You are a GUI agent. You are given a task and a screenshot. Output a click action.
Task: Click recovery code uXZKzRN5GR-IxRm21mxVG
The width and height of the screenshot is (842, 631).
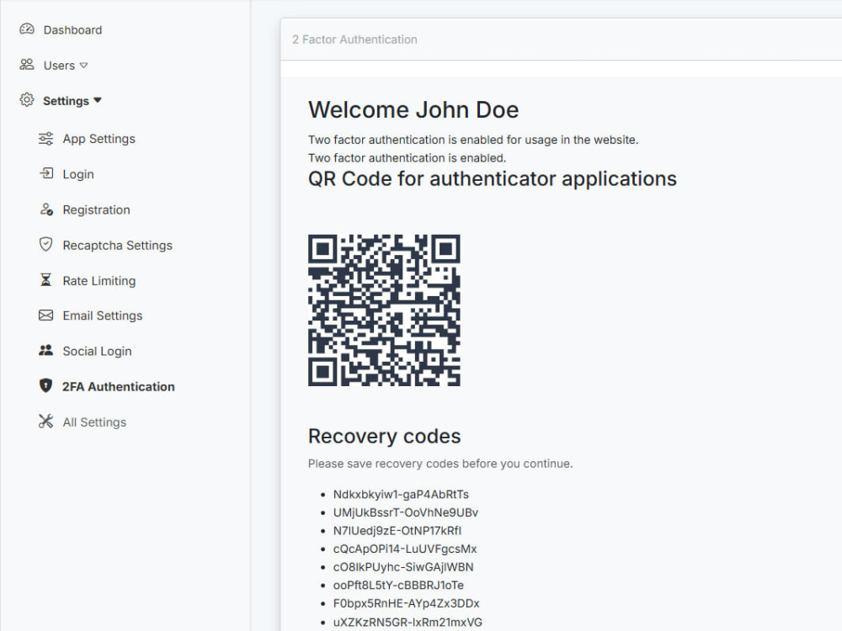click(408, 622)
